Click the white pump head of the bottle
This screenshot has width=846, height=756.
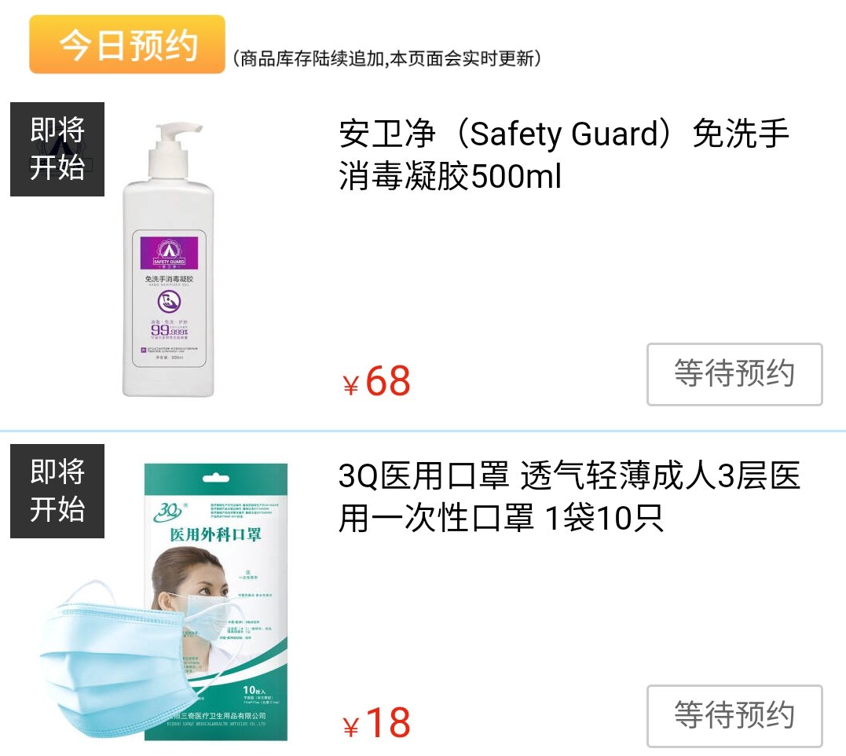(x=173, y=150)
